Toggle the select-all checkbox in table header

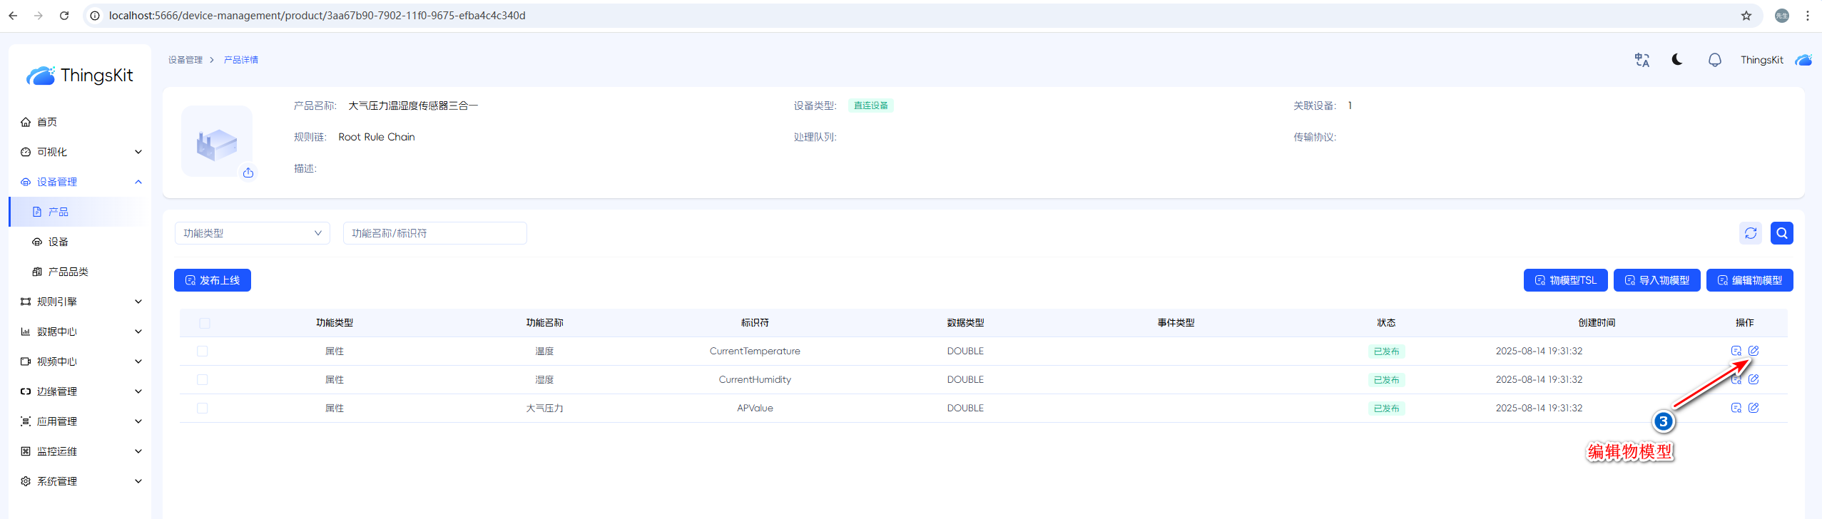tap(205, 323)
